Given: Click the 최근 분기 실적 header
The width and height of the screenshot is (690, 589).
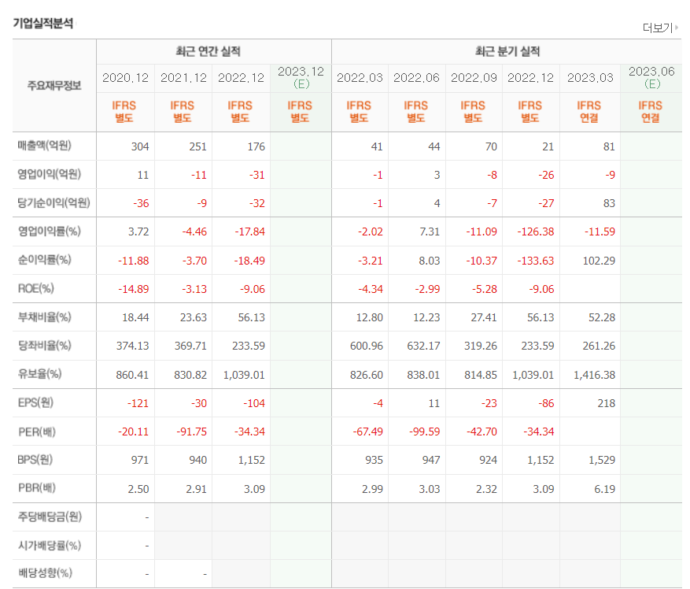Looking at the screenshot, I should point(507,51).
